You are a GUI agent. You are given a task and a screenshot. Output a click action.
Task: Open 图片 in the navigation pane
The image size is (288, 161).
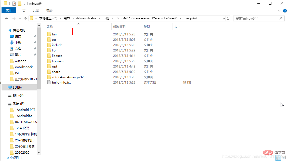pyautogui.click(x=18, y=55)
